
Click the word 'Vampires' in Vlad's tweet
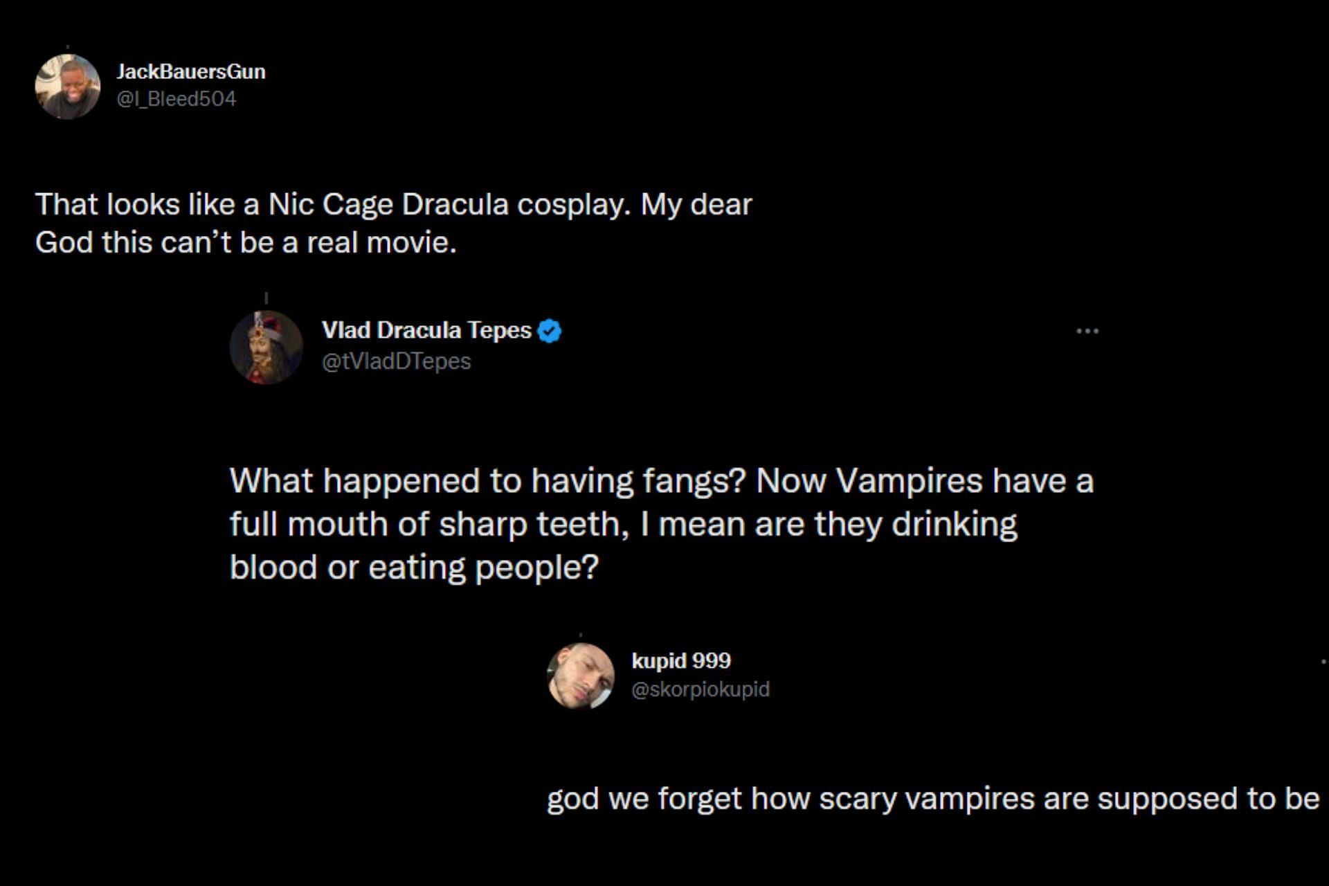[909, 480]
